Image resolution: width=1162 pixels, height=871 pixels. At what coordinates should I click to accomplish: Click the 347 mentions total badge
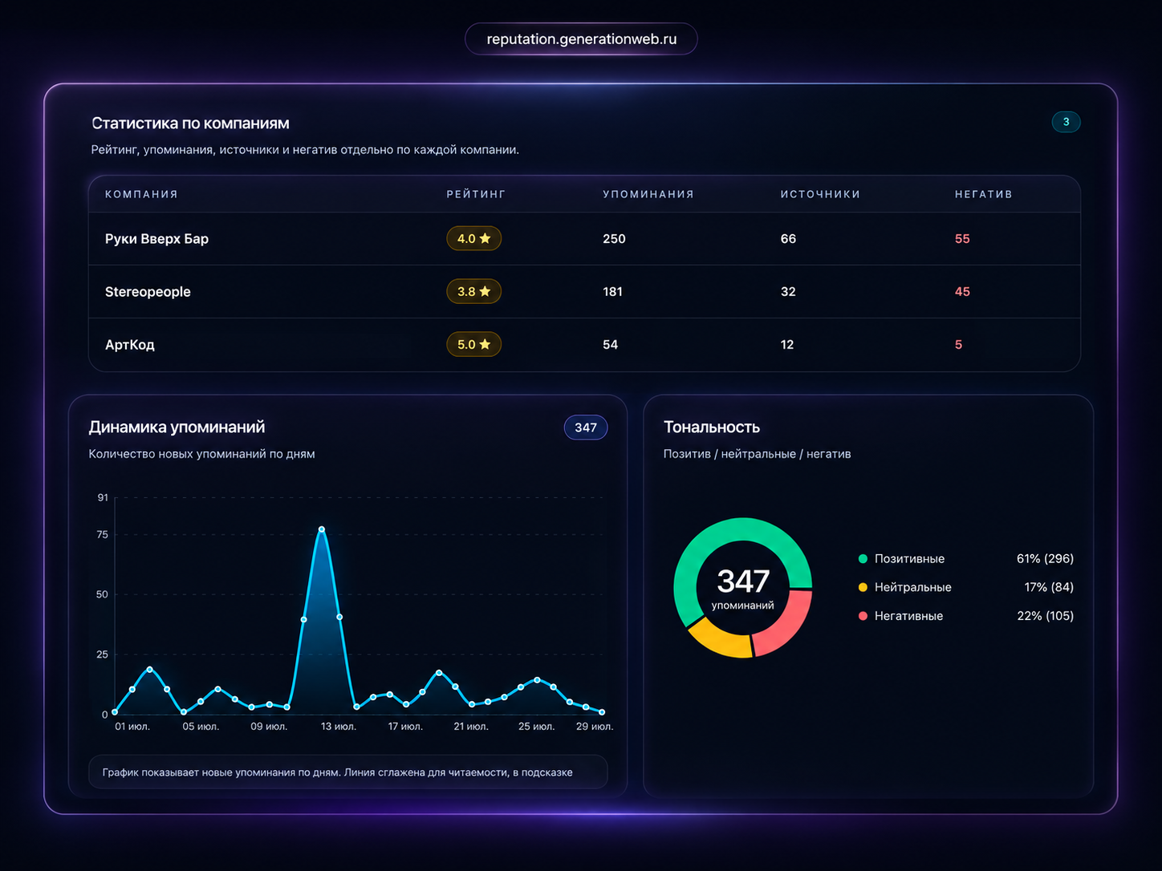pos(586,427)
